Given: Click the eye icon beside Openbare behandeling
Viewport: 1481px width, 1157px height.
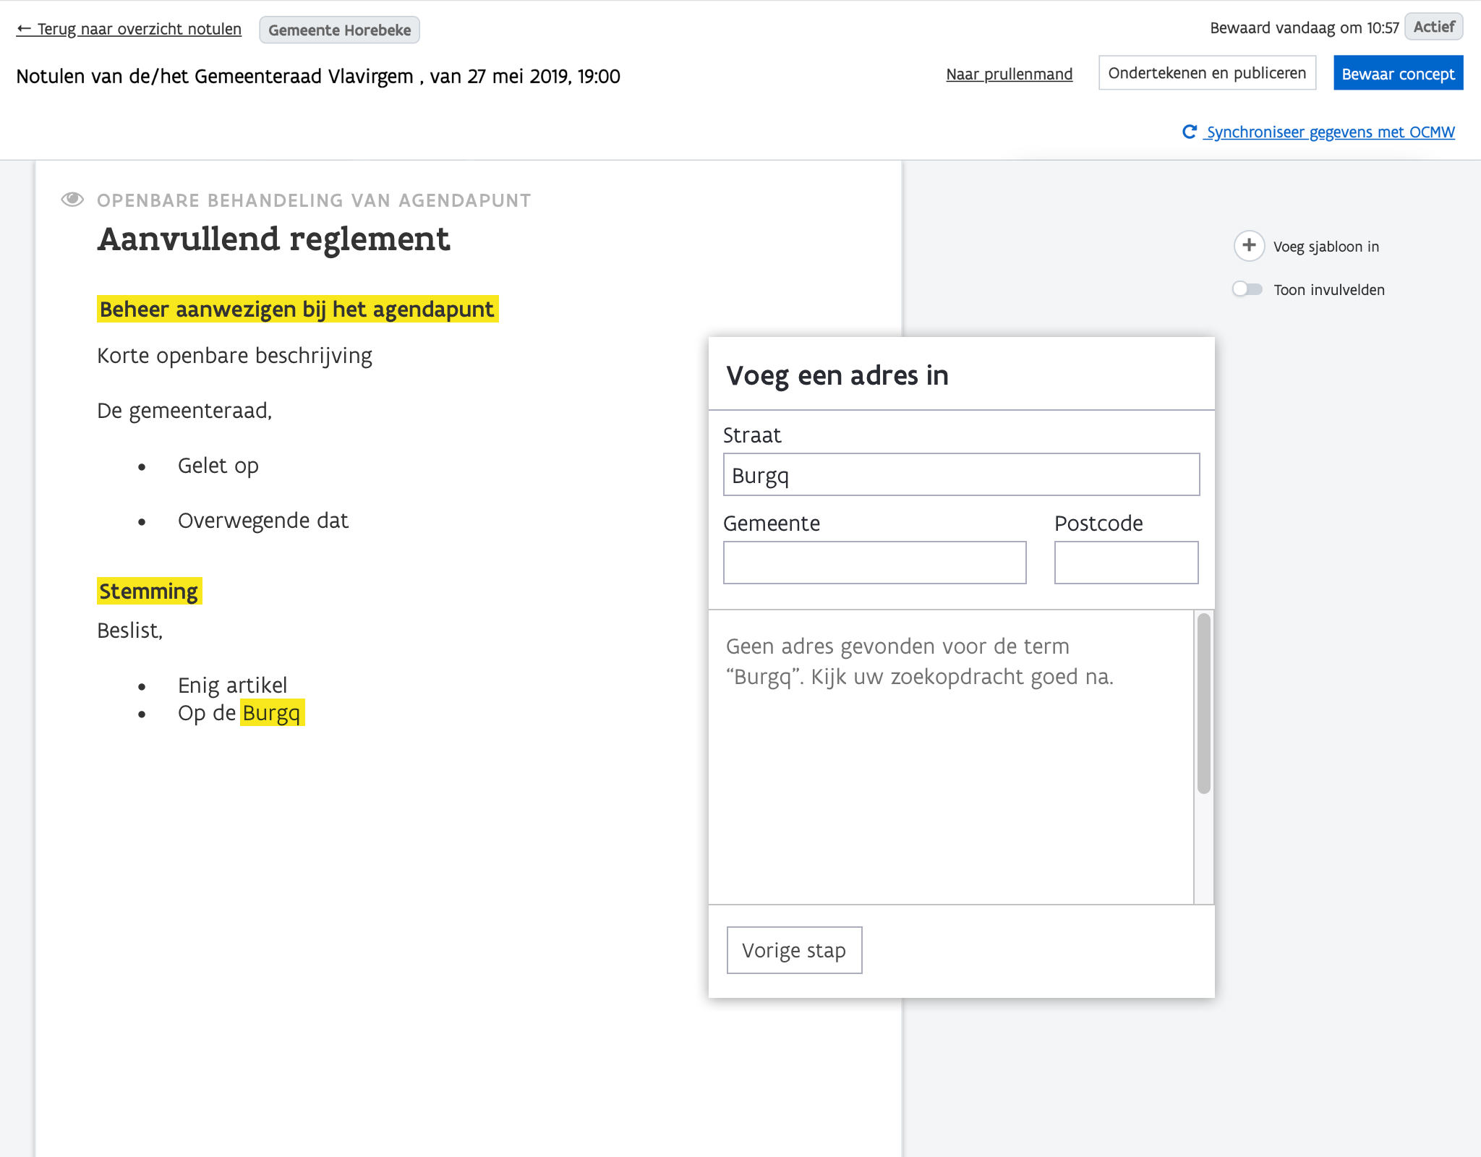Looking at the screenshot, I should (72, 200).
